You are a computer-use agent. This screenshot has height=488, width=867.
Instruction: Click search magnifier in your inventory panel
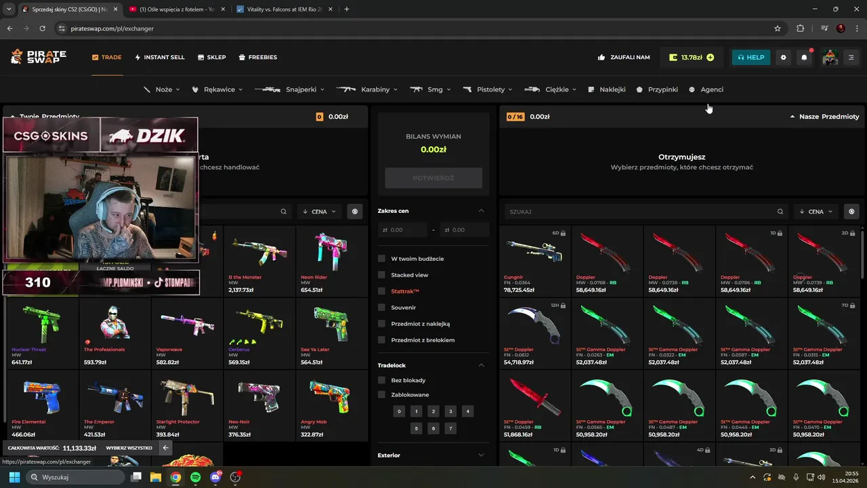[284, 211]
